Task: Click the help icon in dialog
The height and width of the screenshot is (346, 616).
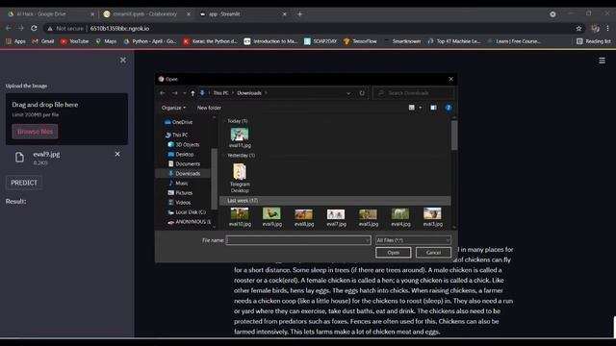Action: (x=449, y=108)
